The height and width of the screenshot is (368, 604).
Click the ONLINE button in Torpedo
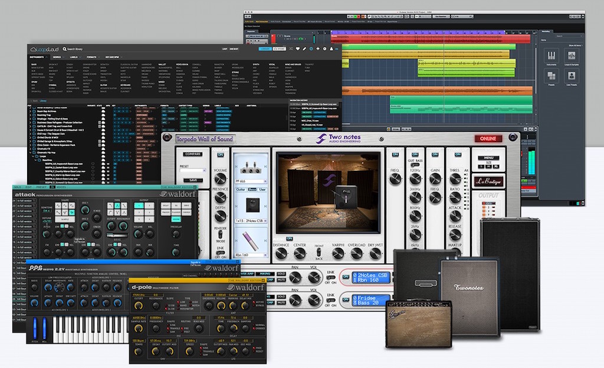click(488, 138)
